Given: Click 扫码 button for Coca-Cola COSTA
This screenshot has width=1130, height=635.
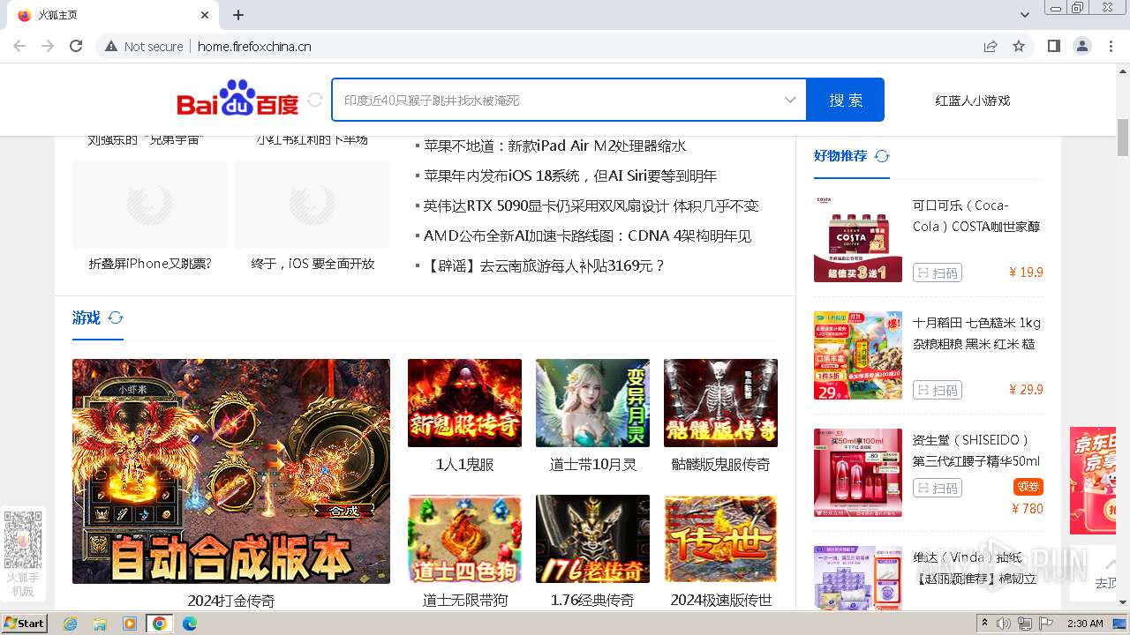Looking at the screenshot, I should 938,273.
